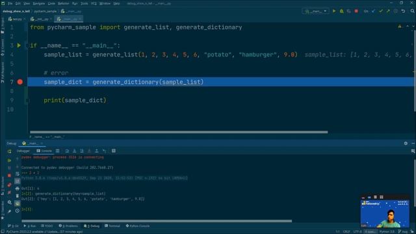This screenshot has width=416, height=234.
Task: Open the View menu
Action: 27,3
